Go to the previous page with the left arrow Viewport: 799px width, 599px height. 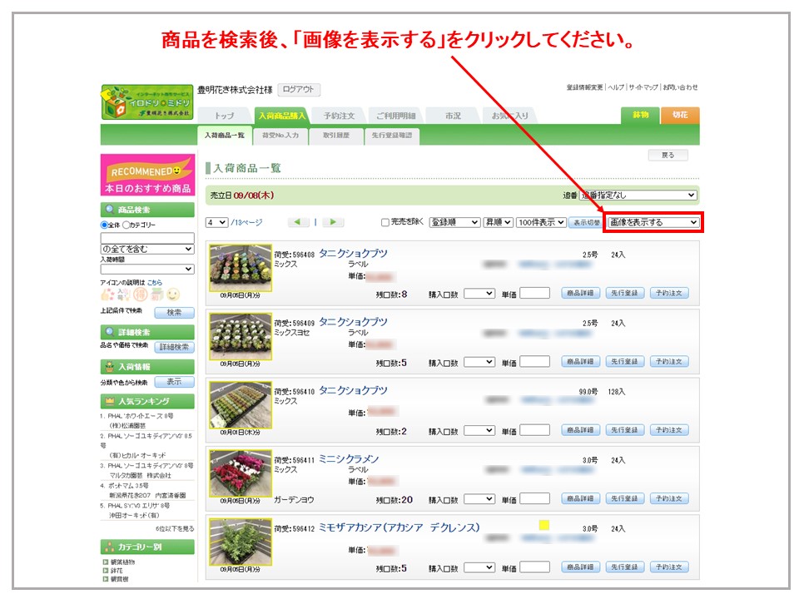coord(299,222)
